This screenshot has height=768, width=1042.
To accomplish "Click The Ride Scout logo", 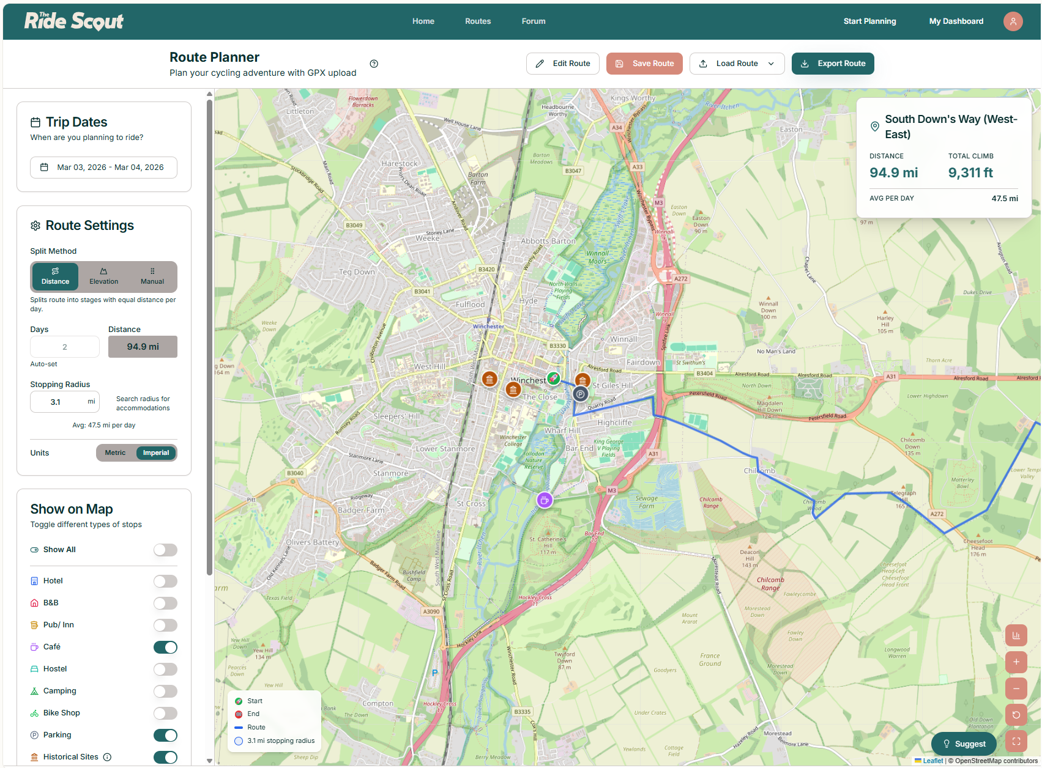I will (74, 21).
